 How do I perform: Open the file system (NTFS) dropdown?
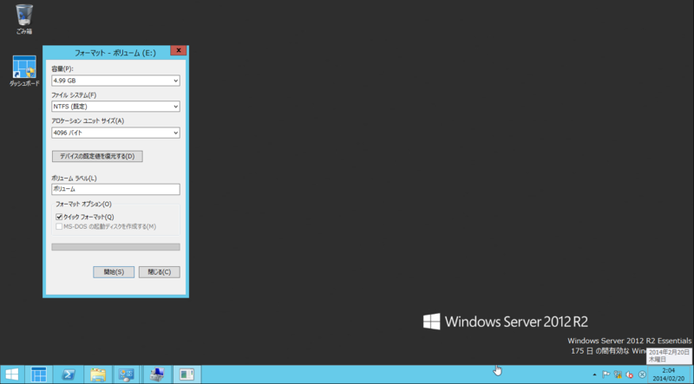pyautogui.click(x=115, y=107)
